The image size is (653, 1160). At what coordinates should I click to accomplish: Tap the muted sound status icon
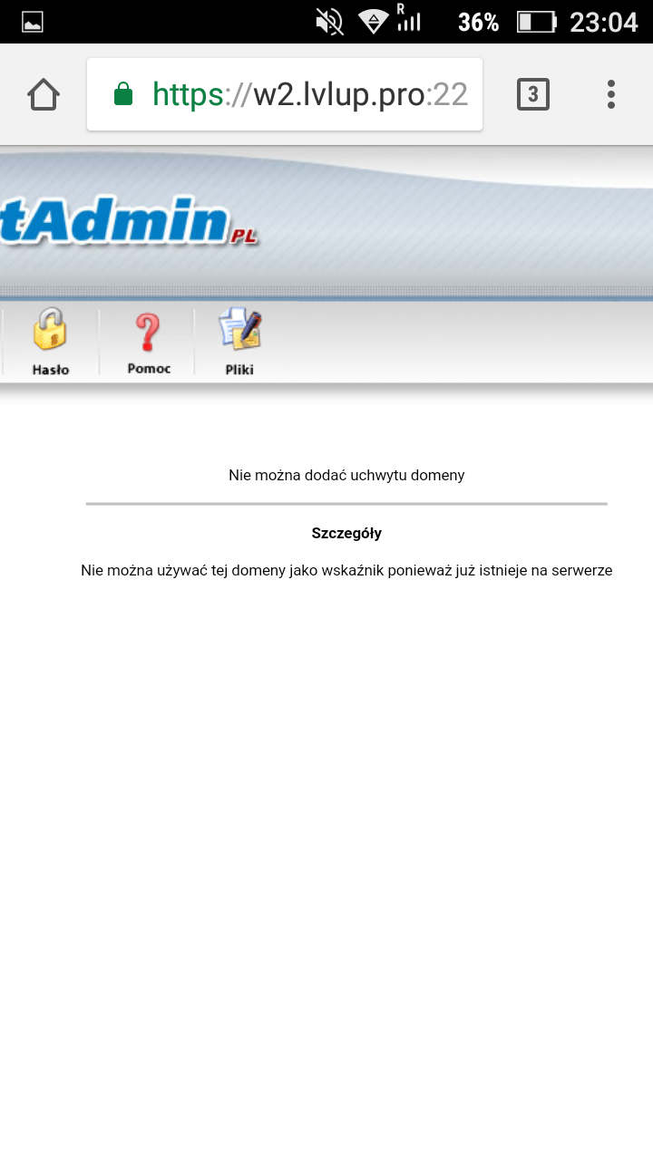(329, 22)
